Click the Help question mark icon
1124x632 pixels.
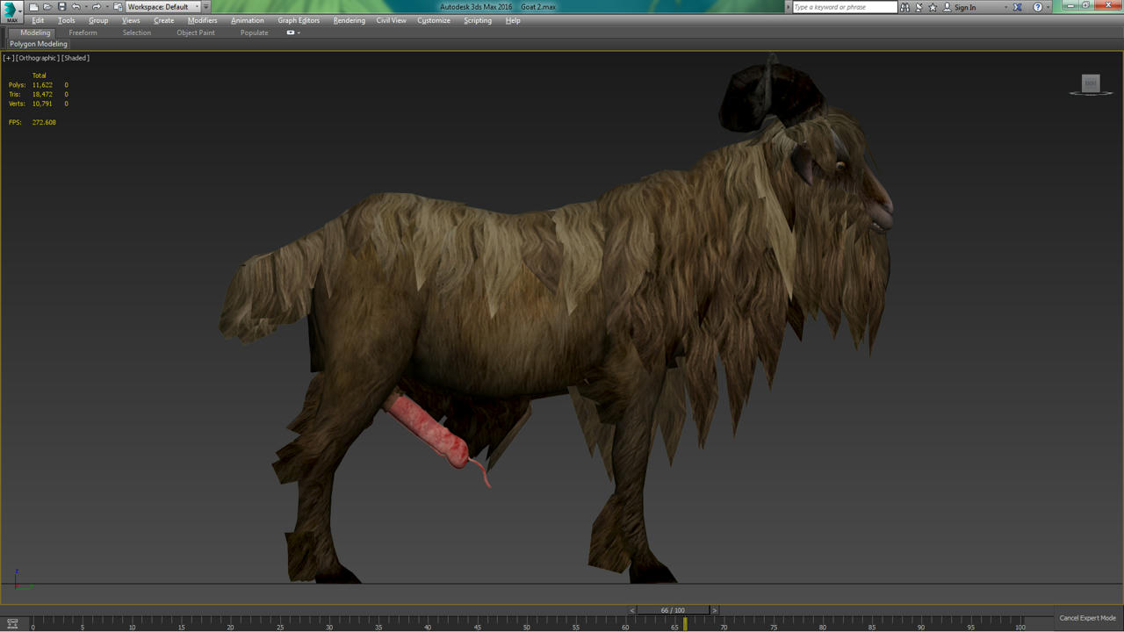[1037, 7]
